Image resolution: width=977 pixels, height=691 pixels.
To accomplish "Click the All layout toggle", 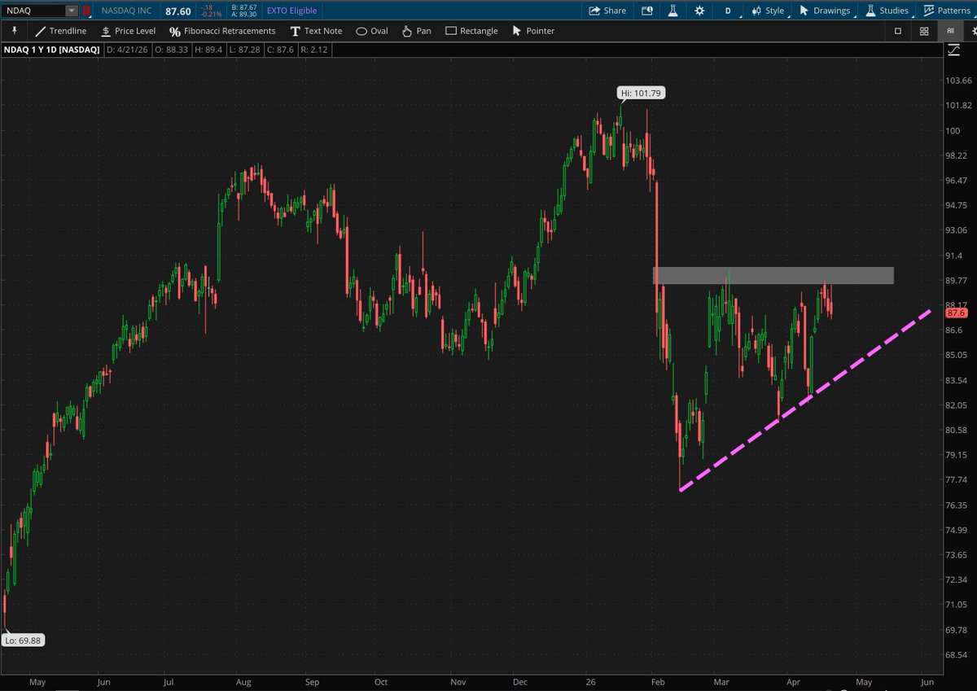I will tap(950, 31).
